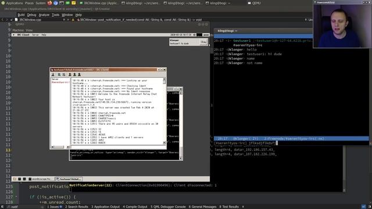Image resolution: width=372 pixels, height=209 pixels.
Task: Click the yellow notes launcher icon in top panel
Action: (x=74, y=3)
